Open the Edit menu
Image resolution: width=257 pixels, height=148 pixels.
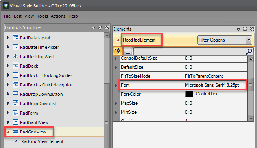pos(18,16)
